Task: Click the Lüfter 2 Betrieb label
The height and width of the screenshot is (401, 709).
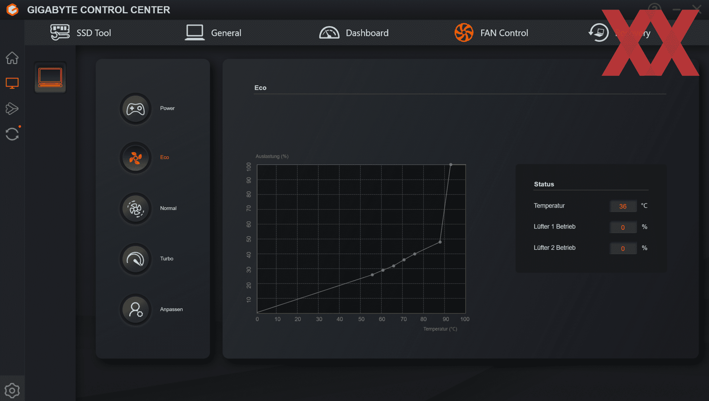Action: click(x=554, y=248)
